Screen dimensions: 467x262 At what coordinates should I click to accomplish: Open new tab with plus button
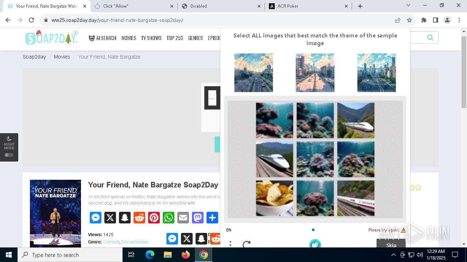(x=360, y=6)
